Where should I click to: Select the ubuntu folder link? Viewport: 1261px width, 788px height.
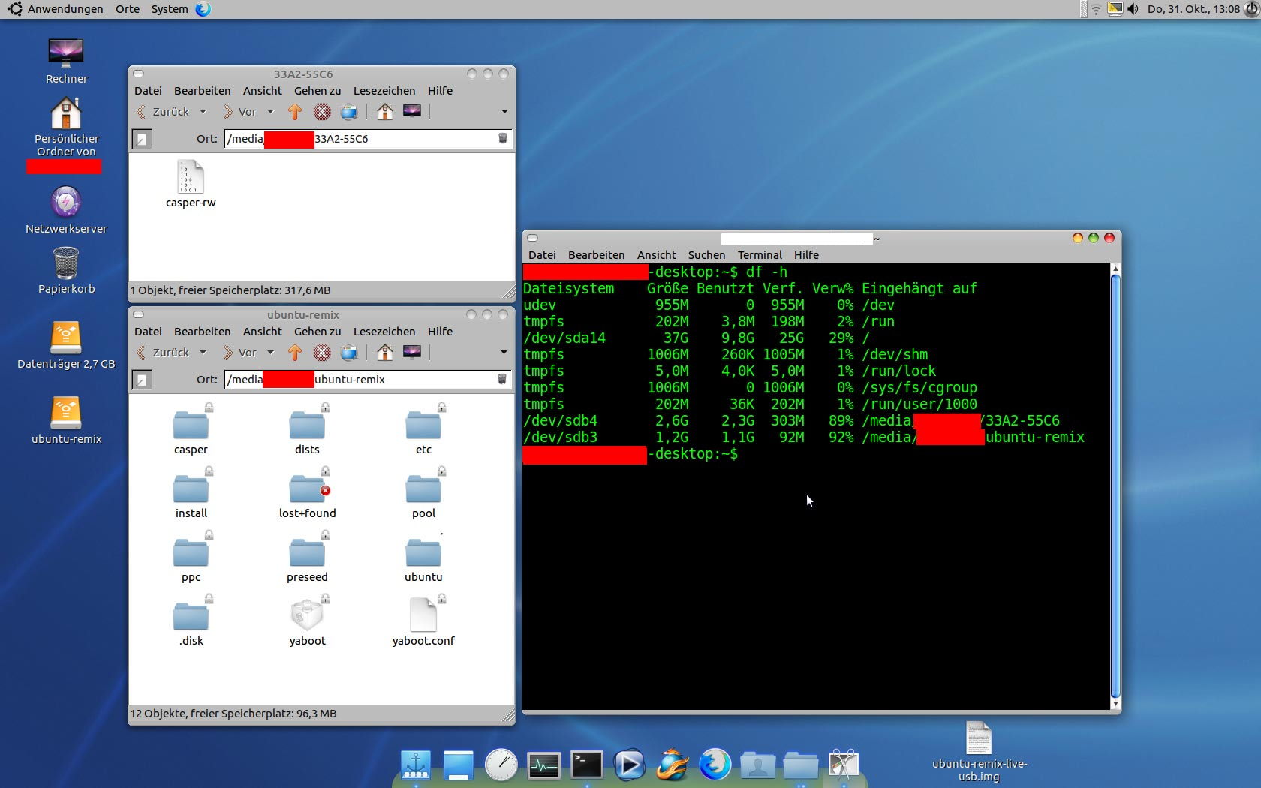click(423, 557)
